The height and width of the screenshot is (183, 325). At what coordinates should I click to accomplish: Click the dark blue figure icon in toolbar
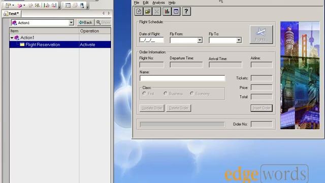click(x=82, y=6)
